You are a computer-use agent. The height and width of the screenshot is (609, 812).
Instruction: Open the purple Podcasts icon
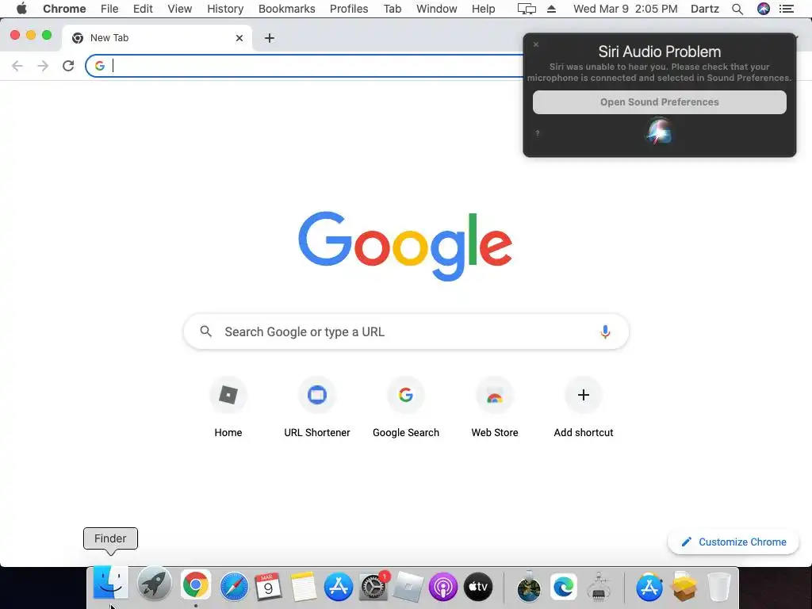[442, 587]
